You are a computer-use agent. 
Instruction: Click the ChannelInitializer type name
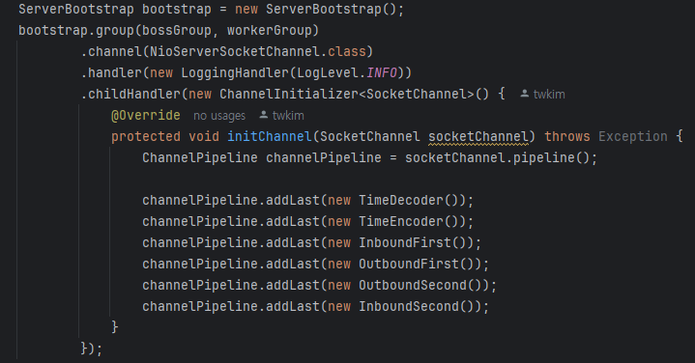(x=289, y=95)
